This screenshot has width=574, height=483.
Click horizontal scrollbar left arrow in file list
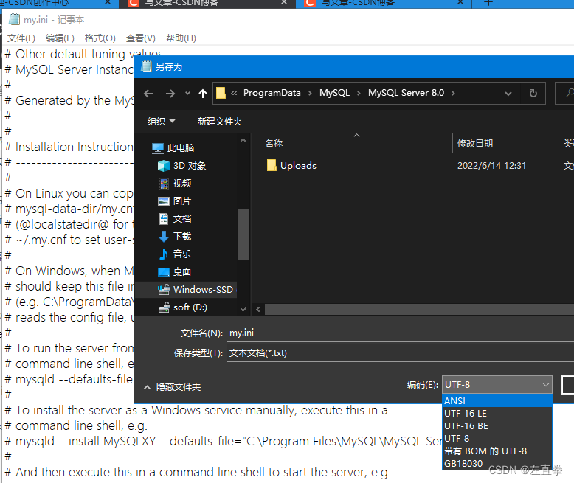tap(258, 309)
